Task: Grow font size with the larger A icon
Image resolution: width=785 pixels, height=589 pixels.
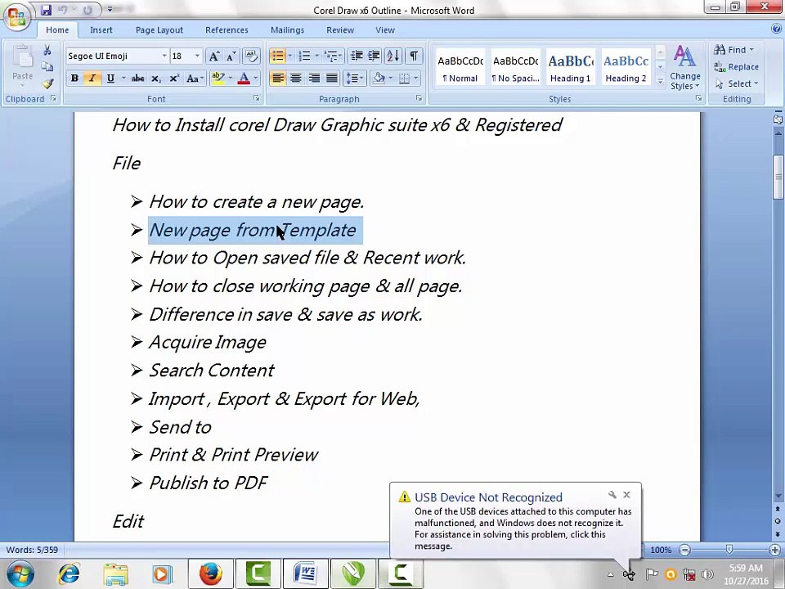Action: click(x=213, y=56)
